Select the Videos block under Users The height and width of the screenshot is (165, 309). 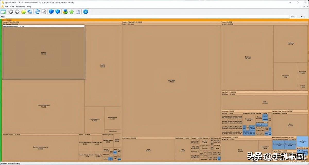point(302,87)
